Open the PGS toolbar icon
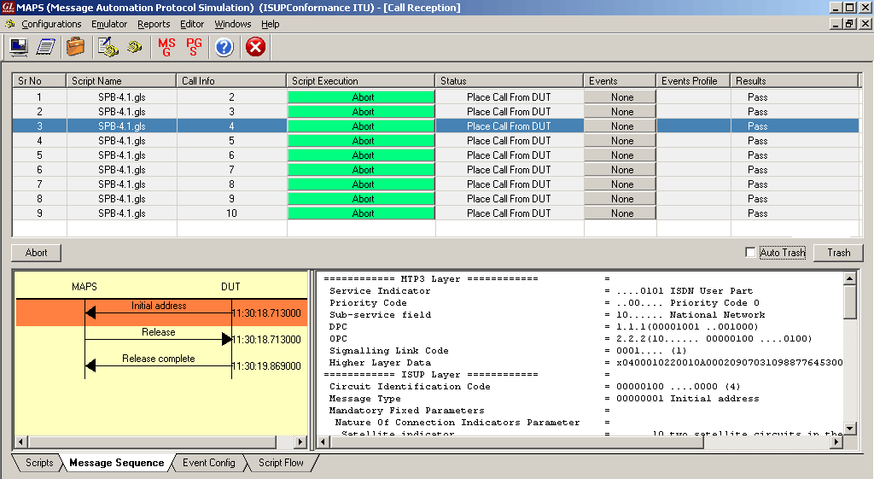 coord(194,47)
